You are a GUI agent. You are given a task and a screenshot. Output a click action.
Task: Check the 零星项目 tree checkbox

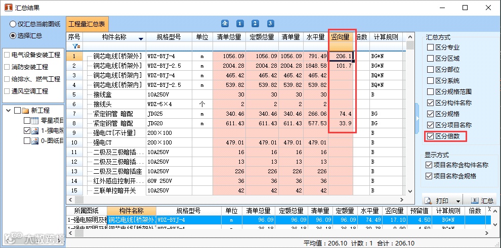point(27,121)
